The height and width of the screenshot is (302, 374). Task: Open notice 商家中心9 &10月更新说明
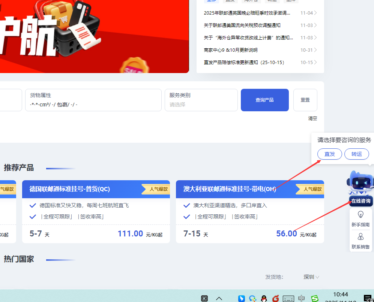point(230,50)
